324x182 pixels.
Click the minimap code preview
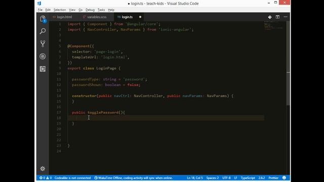click(x=274, y=25)
